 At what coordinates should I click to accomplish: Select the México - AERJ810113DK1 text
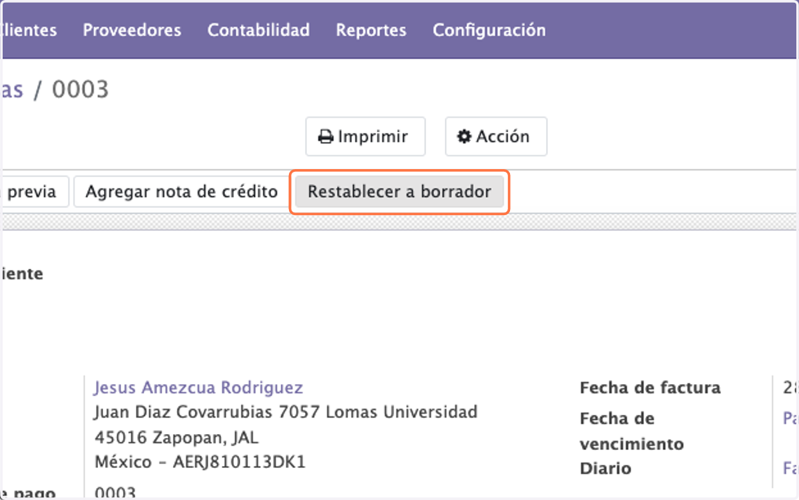click(x=200, y=461)
